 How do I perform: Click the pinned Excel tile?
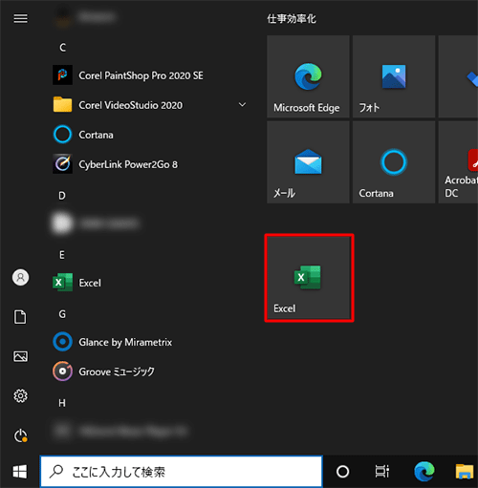(x=309, y=278)
